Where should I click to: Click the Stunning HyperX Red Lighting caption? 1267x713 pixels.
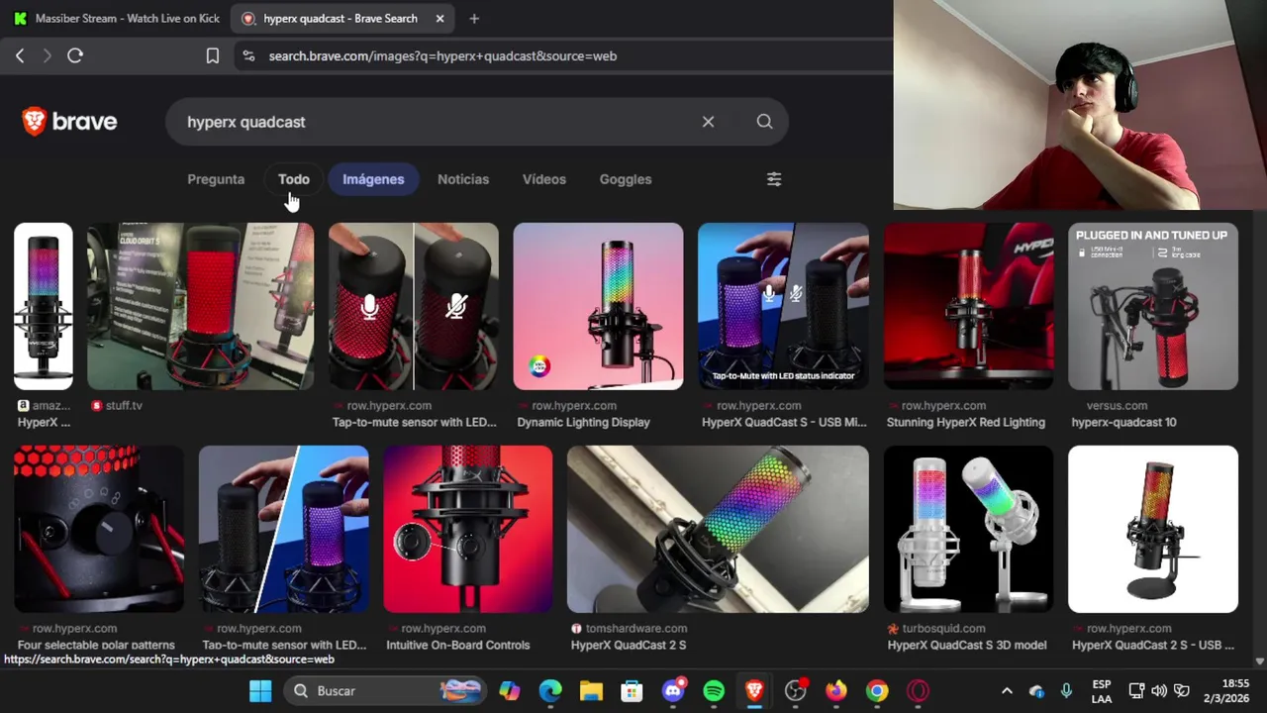pyautogui.click(x=966, y=422)
